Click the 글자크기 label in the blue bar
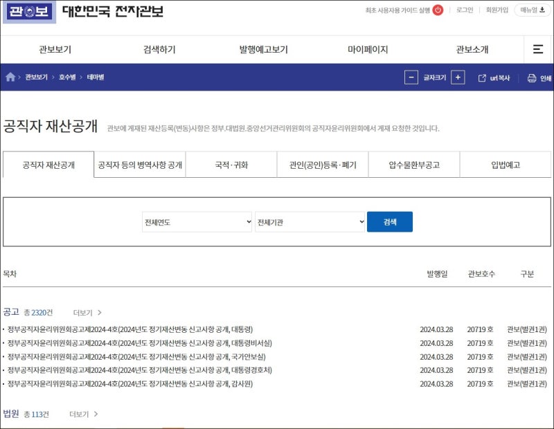The height and width of the screenshot is (429, 554). pyautogui.click(x=435, y=77)
